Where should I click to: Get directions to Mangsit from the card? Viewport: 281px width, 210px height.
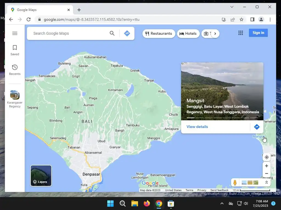pyautogui.click(x=257, y=127)
